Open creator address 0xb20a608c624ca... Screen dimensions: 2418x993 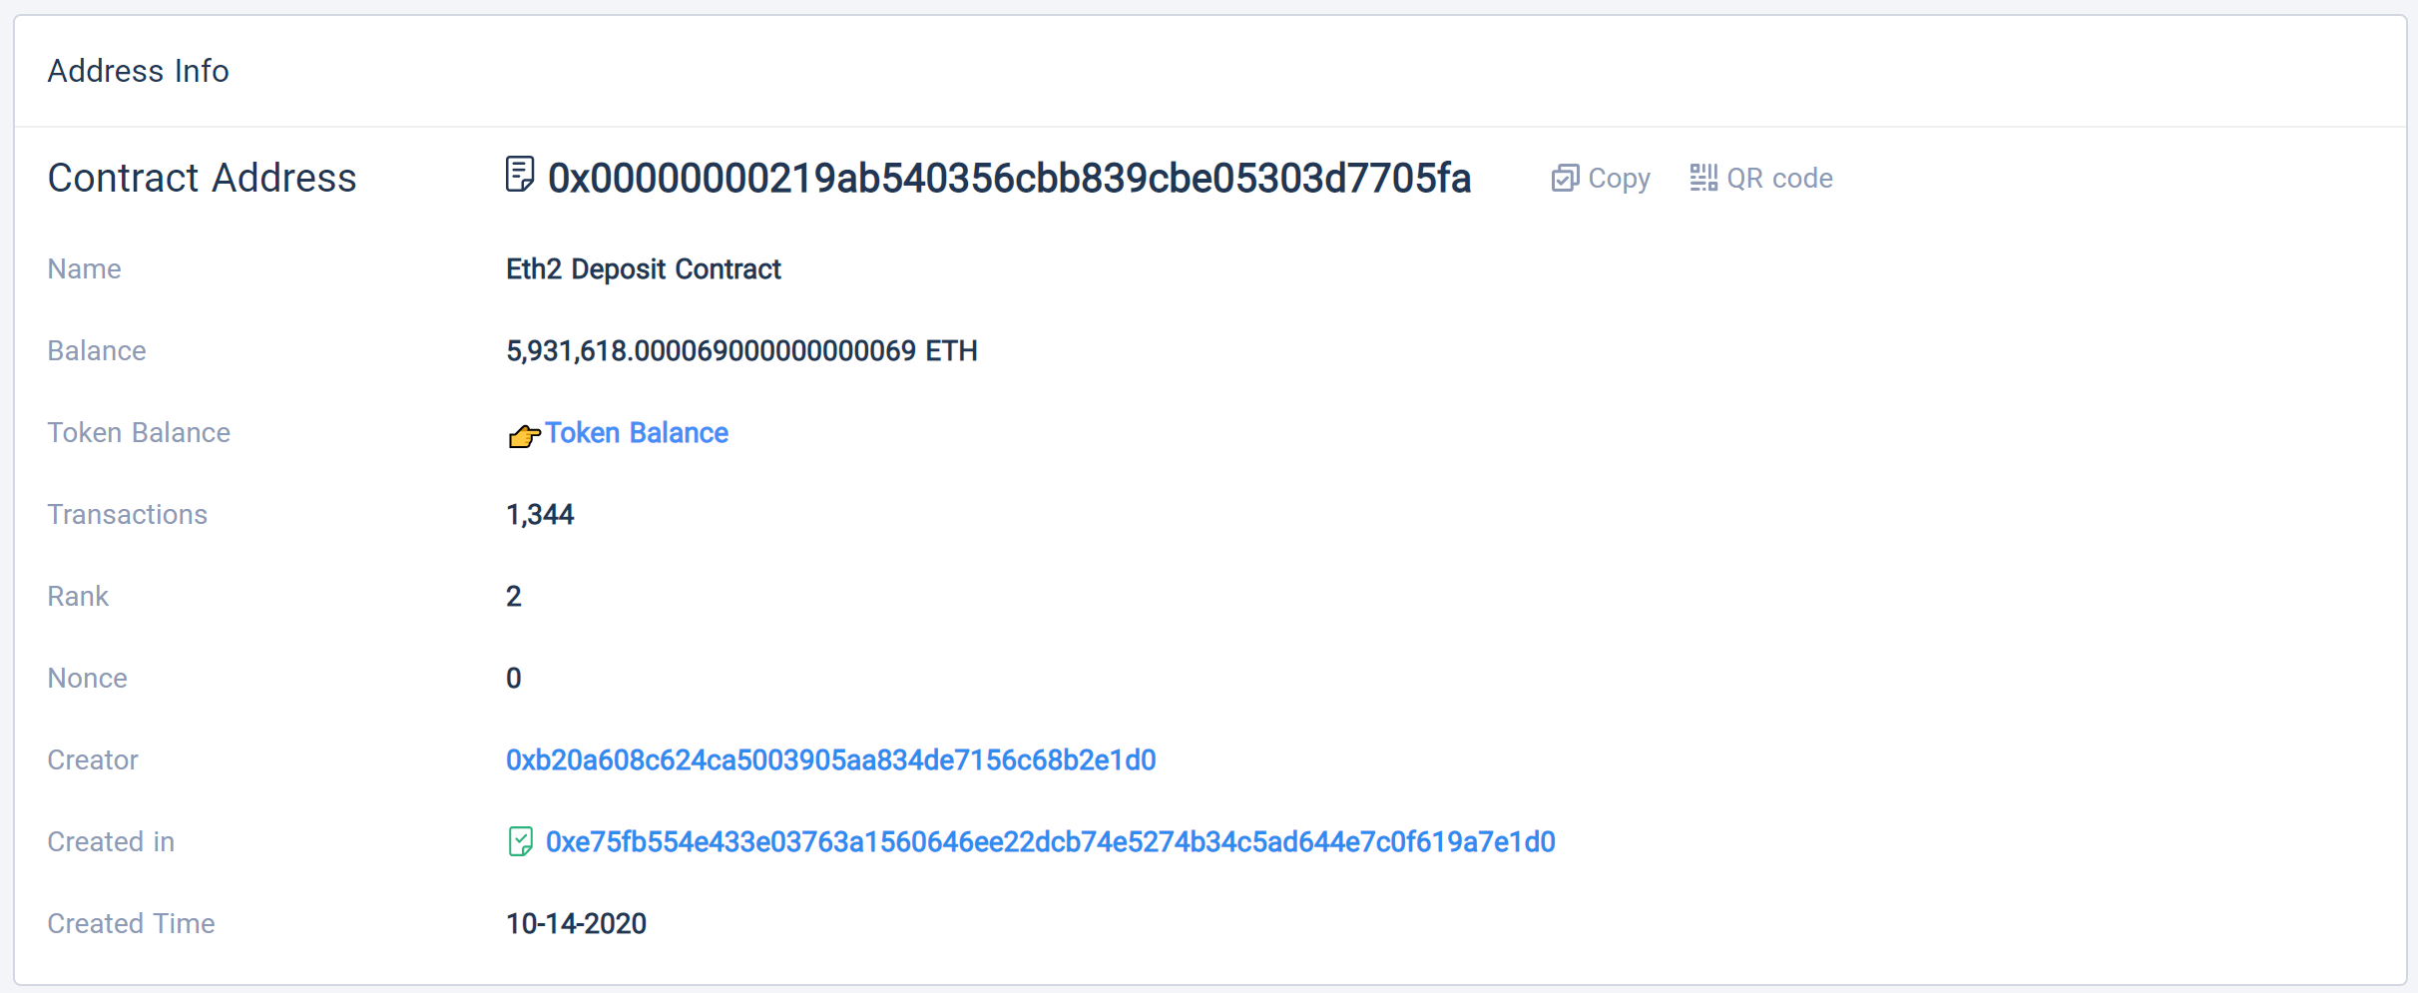(x=830, y=760)
